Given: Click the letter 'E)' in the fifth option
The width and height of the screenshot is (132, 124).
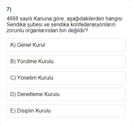Looking at the screenshot, I should point(13,111).
